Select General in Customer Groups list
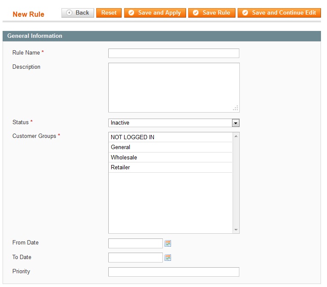Viewport: 327px width, 287px height. (x=171, y=147)
